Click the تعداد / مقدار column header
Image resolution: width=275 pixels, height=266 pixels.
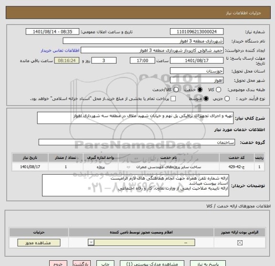click(x=65, y=158)
